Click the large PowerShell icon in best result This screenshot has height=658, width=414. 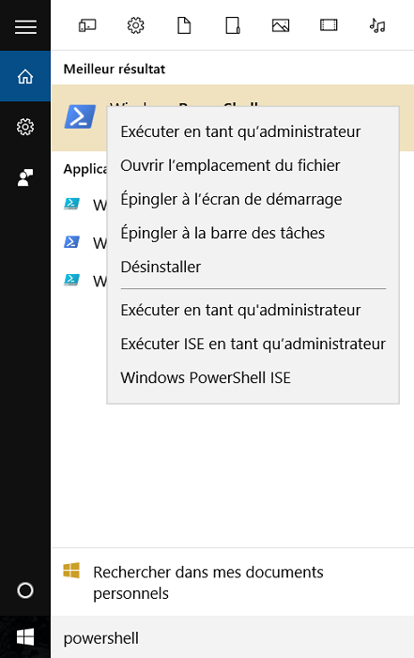pyautogui.click(x=80, y=116)
